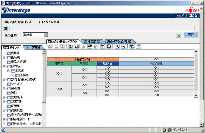
Task: Click the page icon in the status bar's left corner
Action: 3,130
